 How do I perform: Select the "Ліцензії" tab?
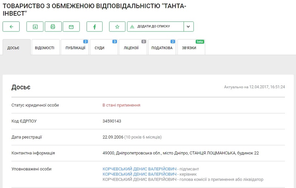[x=131, y=48]
